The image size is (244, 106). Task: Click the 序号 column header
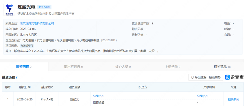coord(8,87)
